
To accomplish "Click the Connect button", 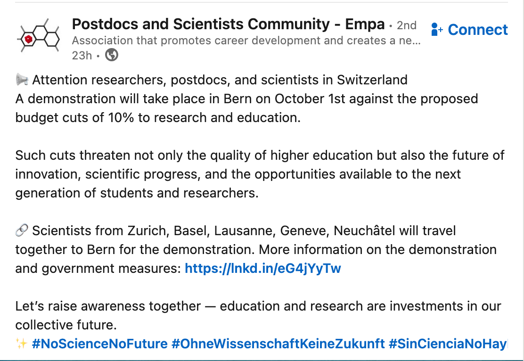I will tap(477, 30).
